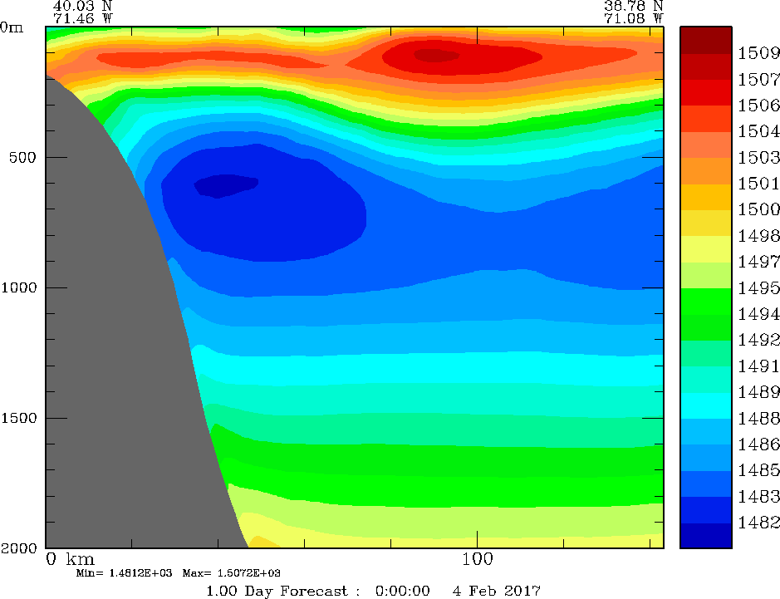Select the gray seafloor bathymetry area
This screenshot has width=780, height=599.
tap(108, 374)
